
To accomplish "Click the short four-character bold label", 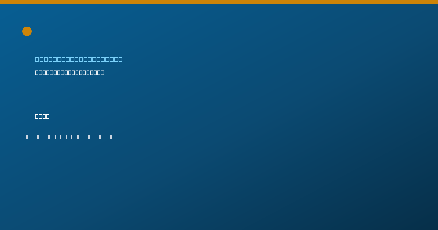I will tap(42, 116).
